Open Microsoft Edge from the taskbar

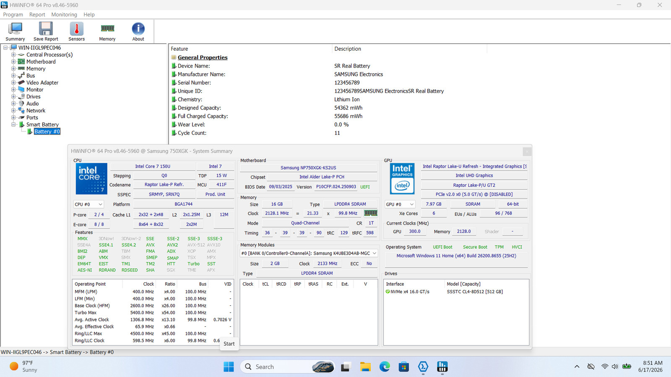coord(385,367)
